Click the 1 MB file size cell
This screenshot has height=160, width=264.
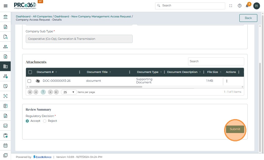click(210, 81)
